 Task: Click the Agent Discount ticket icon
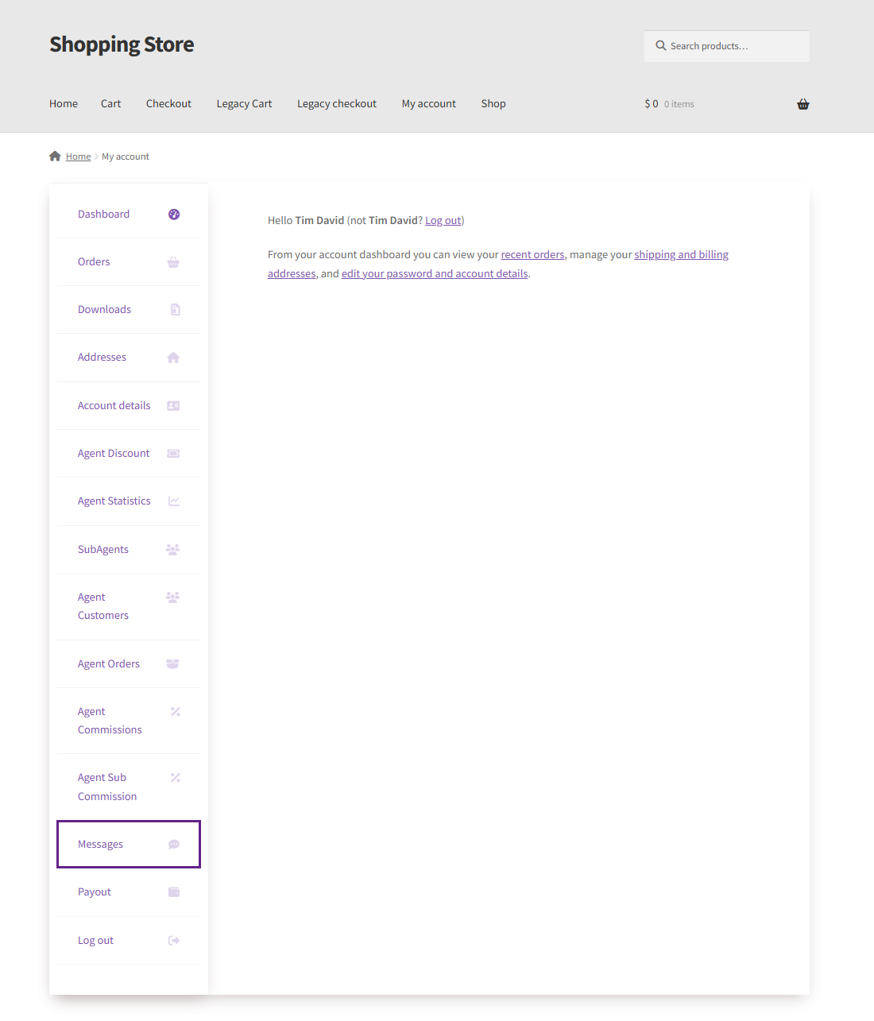[x=173, y=454]
